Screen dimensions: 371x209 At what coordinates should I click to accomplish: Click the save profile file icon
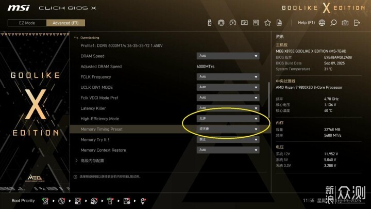point(279,23)
